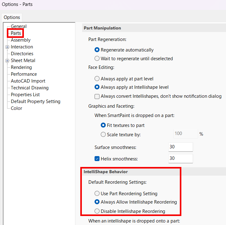The image size is (226, 225).
Task: Open the Options tab
Action: (12, 17)
